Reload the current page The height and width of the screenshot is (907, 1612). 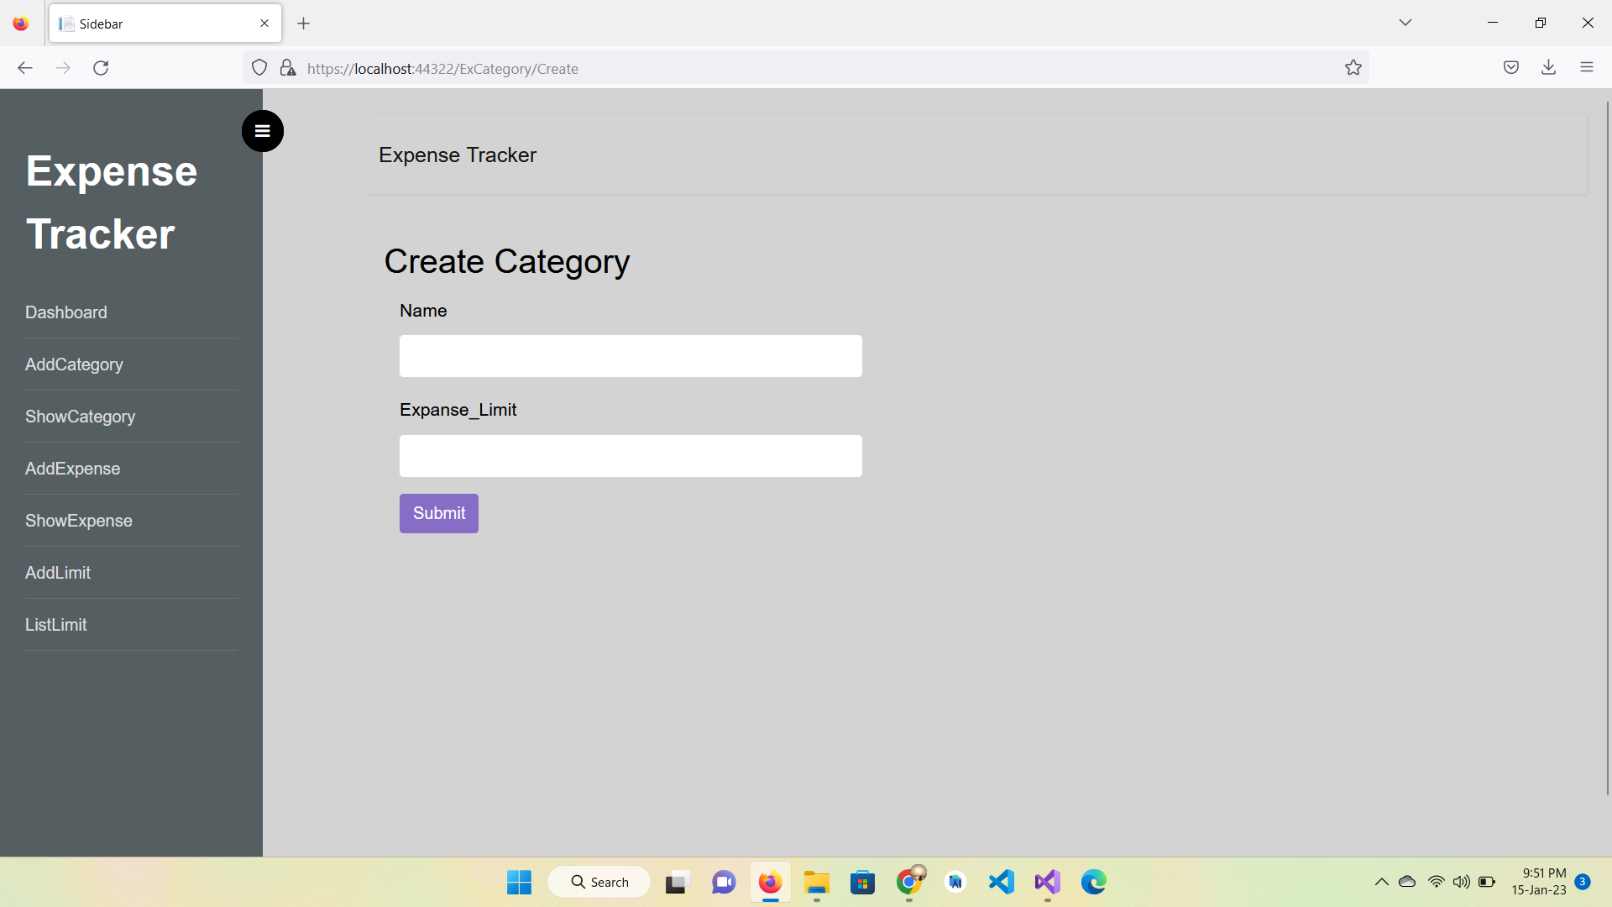pyautogui.click(x=101, y=67)
